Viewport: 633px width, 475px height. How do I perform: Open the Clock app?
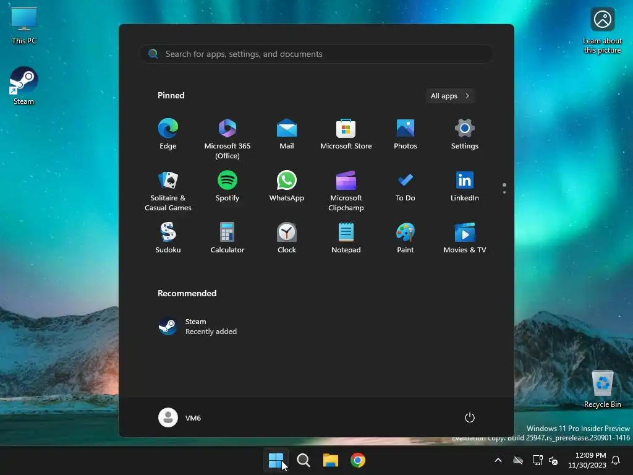click(x=287, y=238)
